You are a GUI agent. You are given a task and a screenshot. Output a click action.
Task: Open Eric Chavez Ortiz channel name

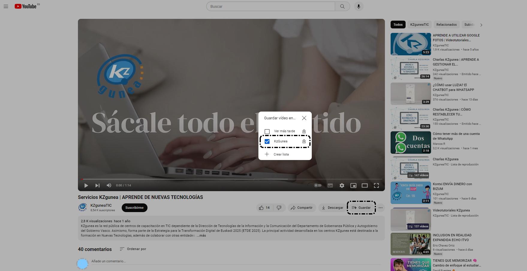point(444,245)
